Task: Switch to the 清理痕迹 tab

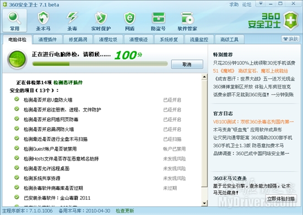Action: [138, 40]
